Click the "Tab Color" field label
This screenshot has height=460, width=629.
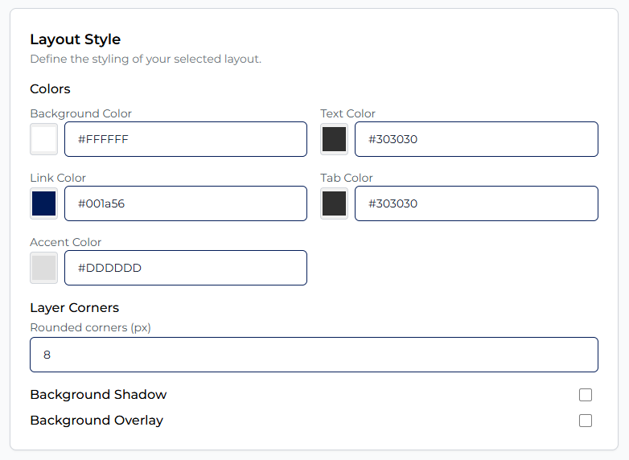(x=347, y=178)
